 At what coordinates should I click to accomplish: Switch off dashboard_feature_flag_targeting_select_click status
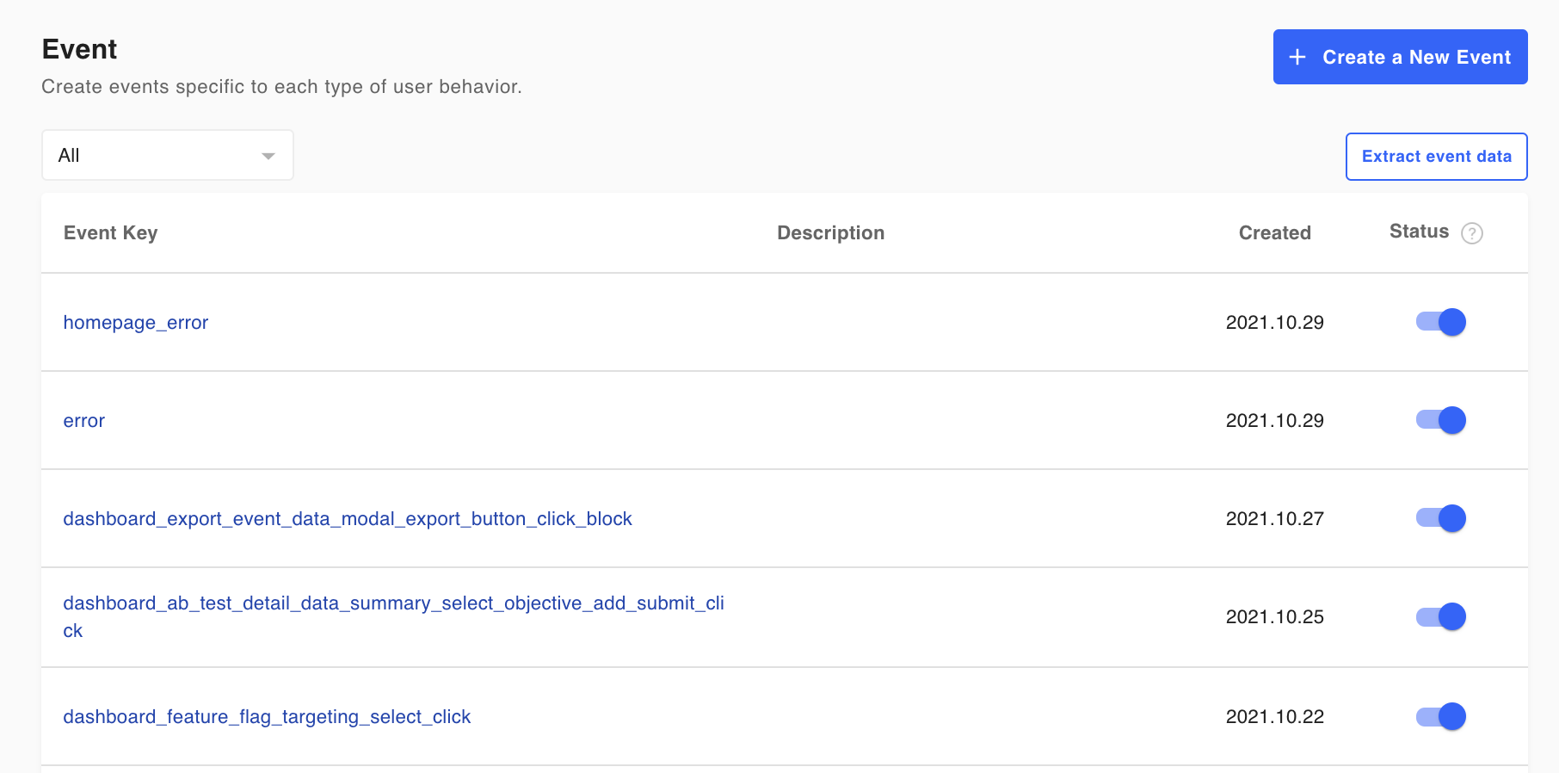coord(1441,716)
